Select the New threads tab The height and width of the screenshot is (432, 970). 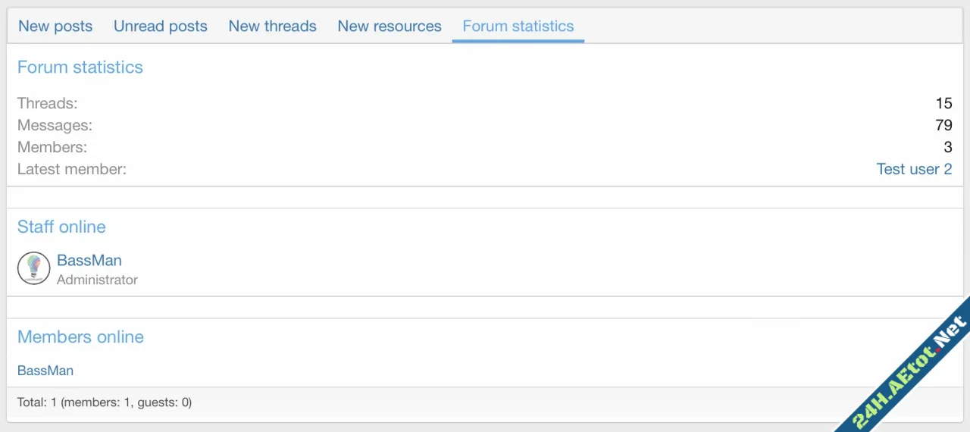pos(272,27)
